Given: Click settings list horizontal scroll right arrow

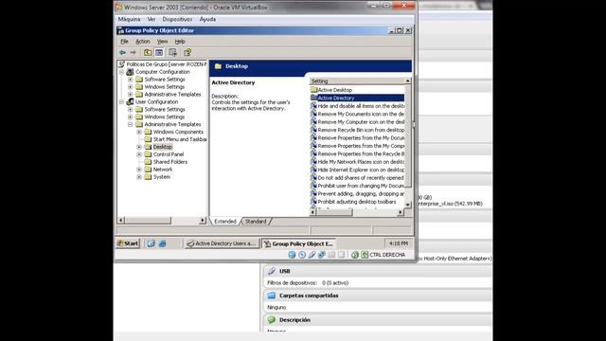Looking at the screenshot, I should tap(401, 212).
